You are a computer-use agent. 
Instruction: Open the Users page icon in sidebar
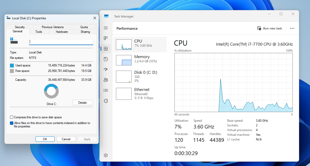(x=106, y=80)
